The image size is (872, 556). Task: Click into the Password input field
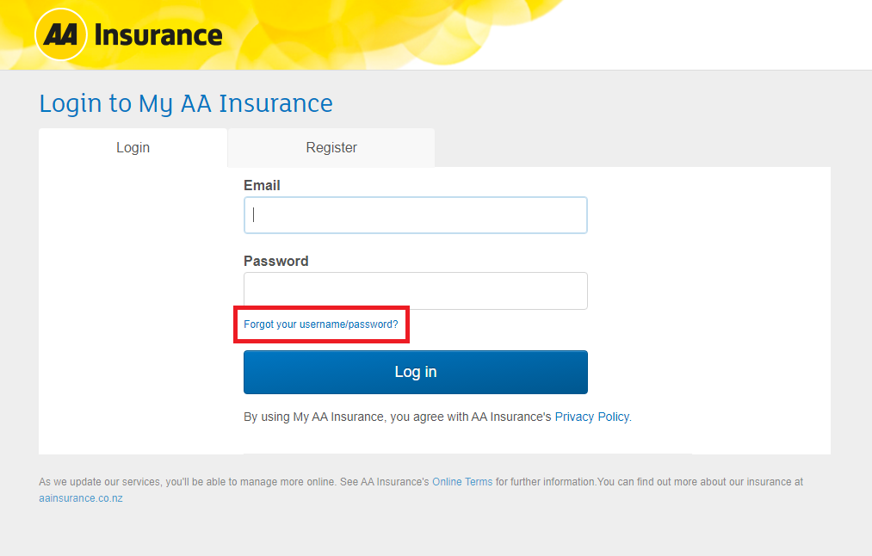click(415, 291)
